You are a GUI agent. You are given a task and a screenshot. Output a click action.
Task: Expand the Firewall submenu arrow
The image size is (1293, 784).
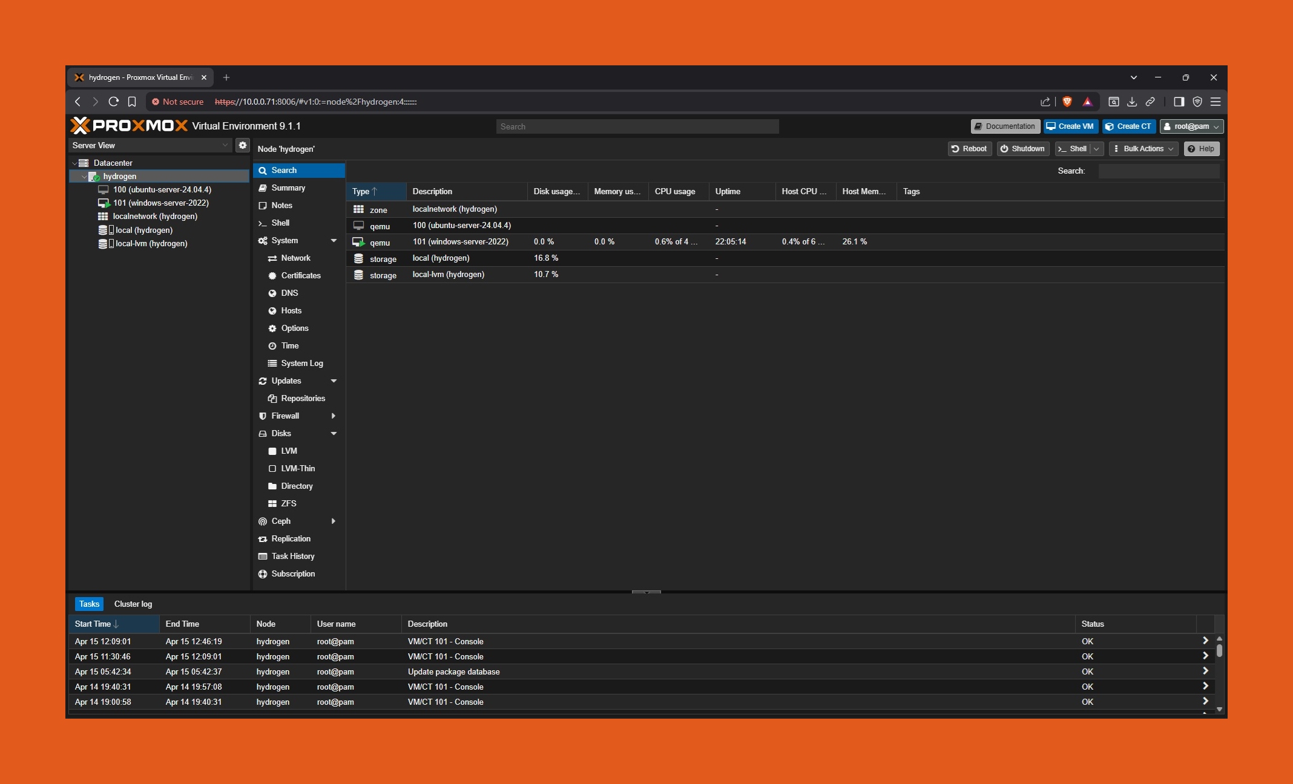pos(334,416)
